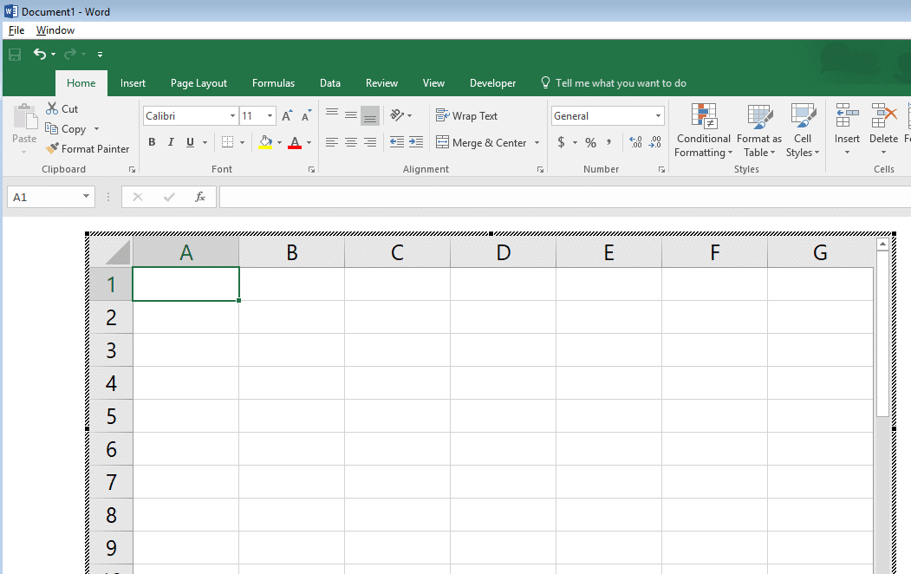Toggle Wrap Text

466,115
